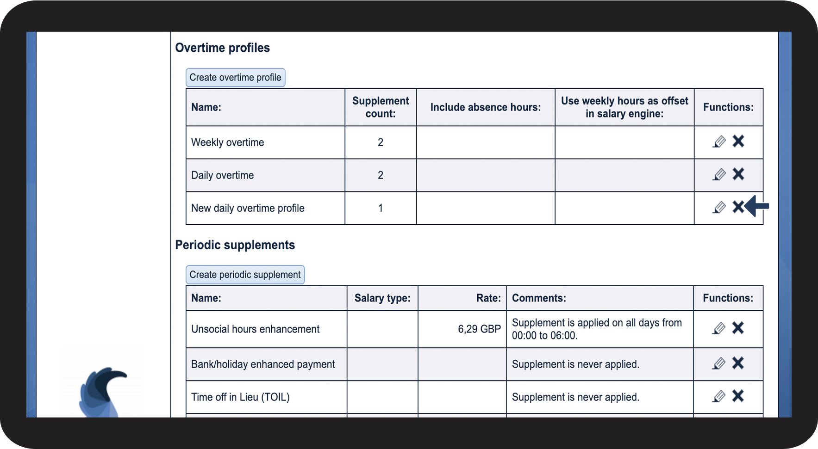Edit the Time off in Lieu supplement
Viewport: 818px width, 449px height.
tap(718, 396)
